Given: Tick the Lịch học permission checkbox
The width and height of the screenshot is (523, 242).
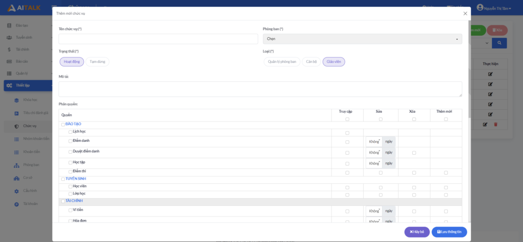Looking at the screenshot, I should point(70,132).
